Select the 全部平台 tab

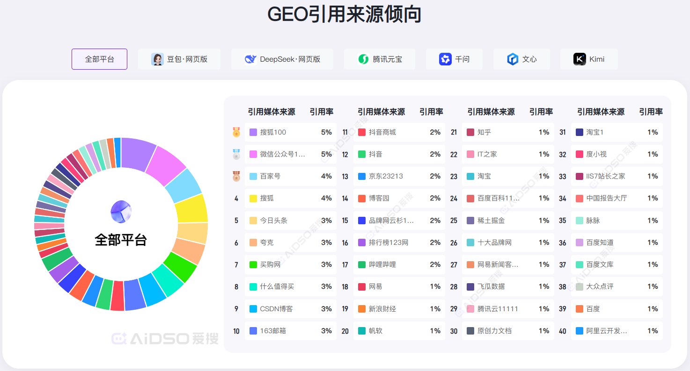99,59
